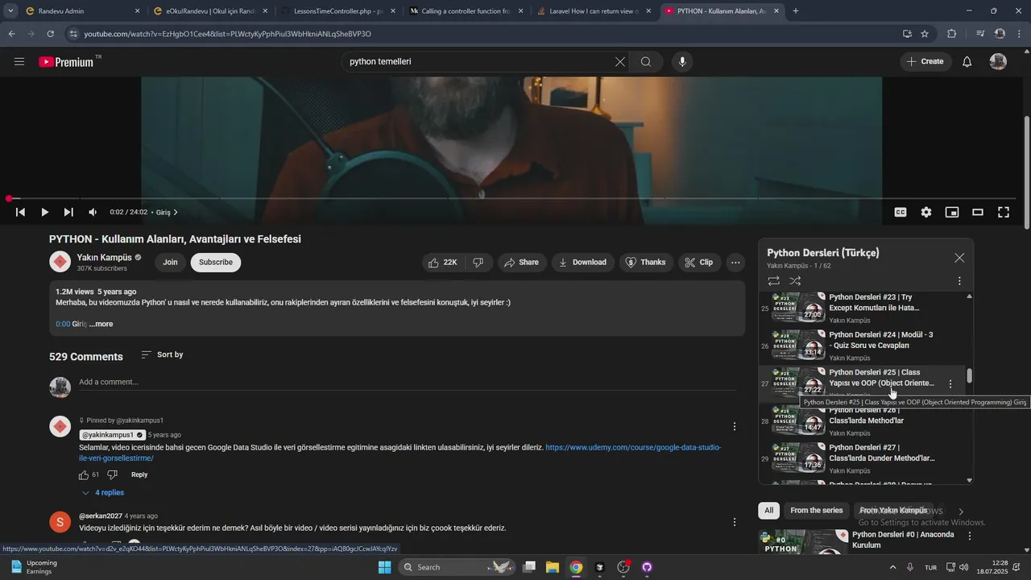Open a new browser tab
This screenshot has height=580, width=1031.
(x=796, y=11)
